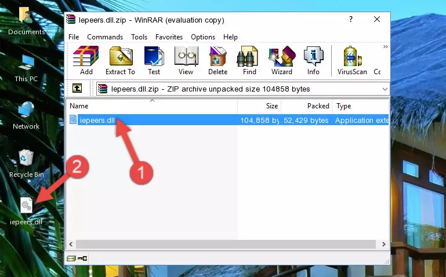Click the Extract To toolbar icon
Image resolution: width=446 pixels, height=277 pixels.
[x=120, y=60]
